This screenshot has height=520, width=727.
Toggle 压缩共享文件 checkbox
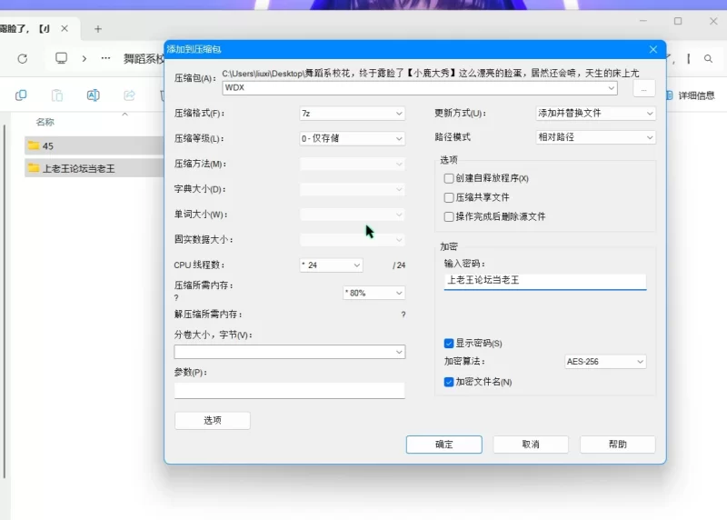[x=449, y=197]
